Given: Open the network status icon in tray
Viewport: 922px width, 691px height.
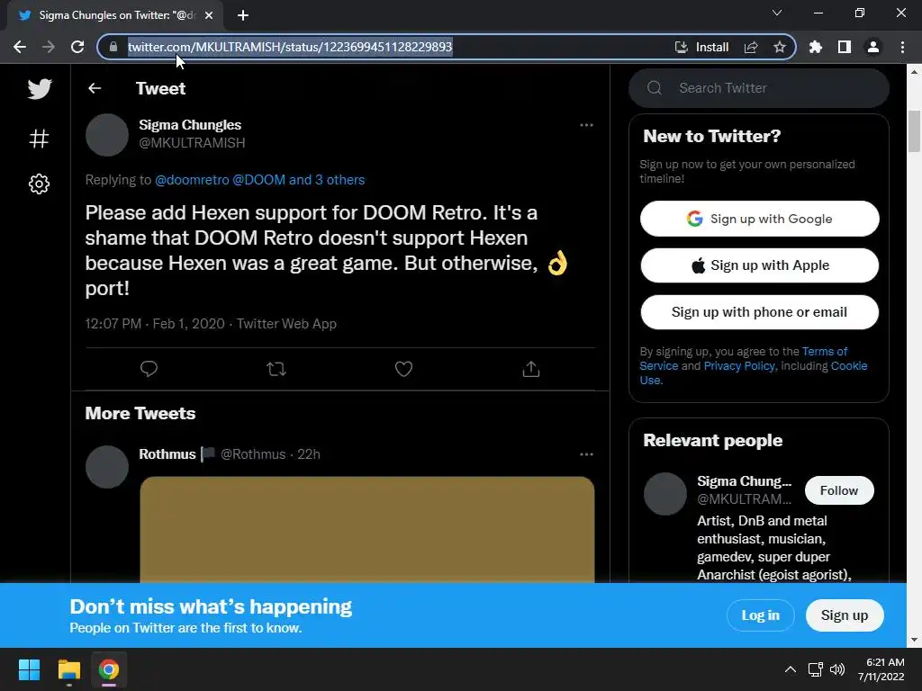Looking at the screenshot, I should [815, 669].
